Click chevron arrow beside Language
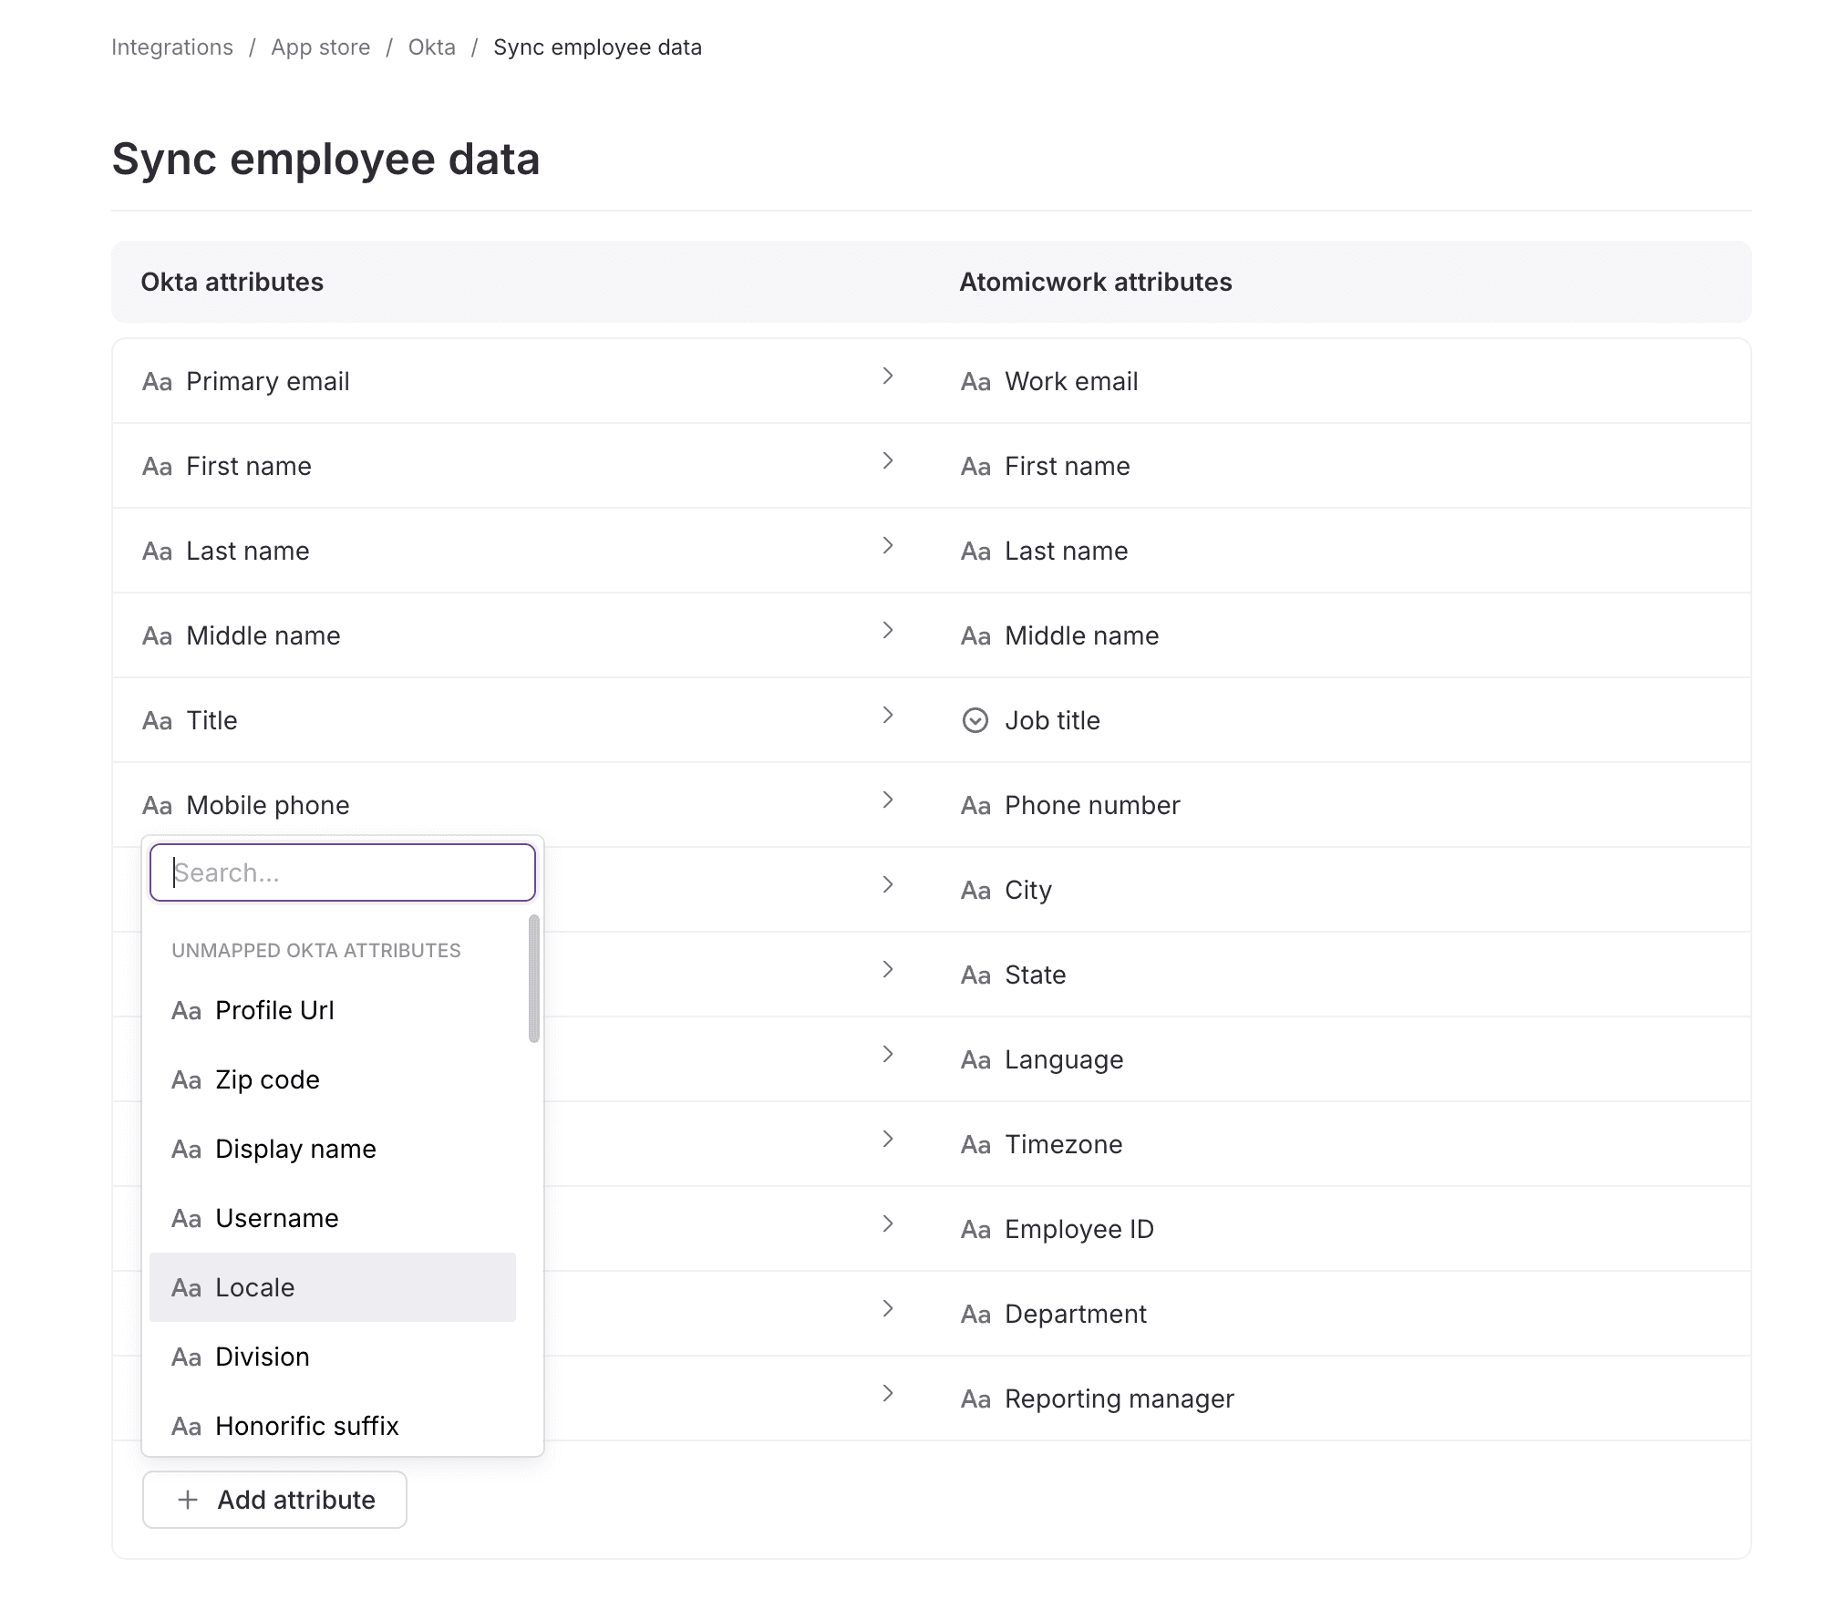This screenshot has height=1610, width=1837. [888, 1054]
